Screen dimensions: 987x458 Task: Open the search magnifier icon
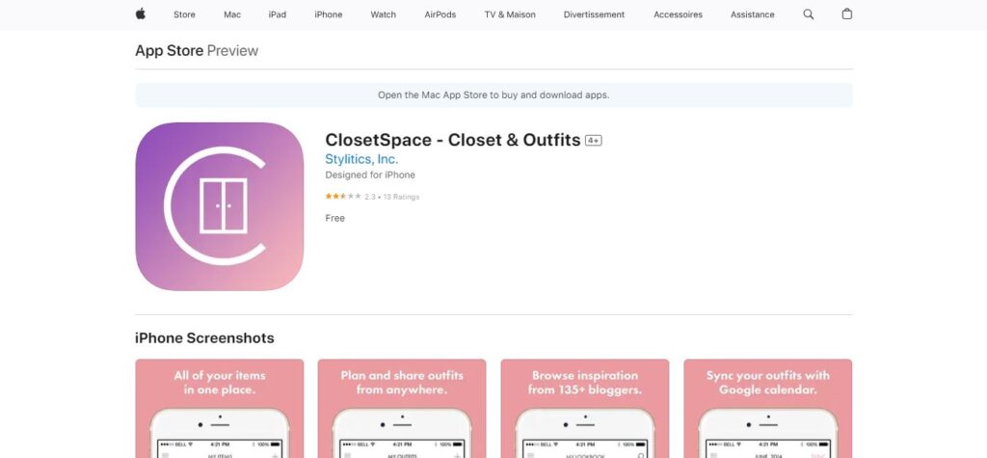(x=809, y=14)
